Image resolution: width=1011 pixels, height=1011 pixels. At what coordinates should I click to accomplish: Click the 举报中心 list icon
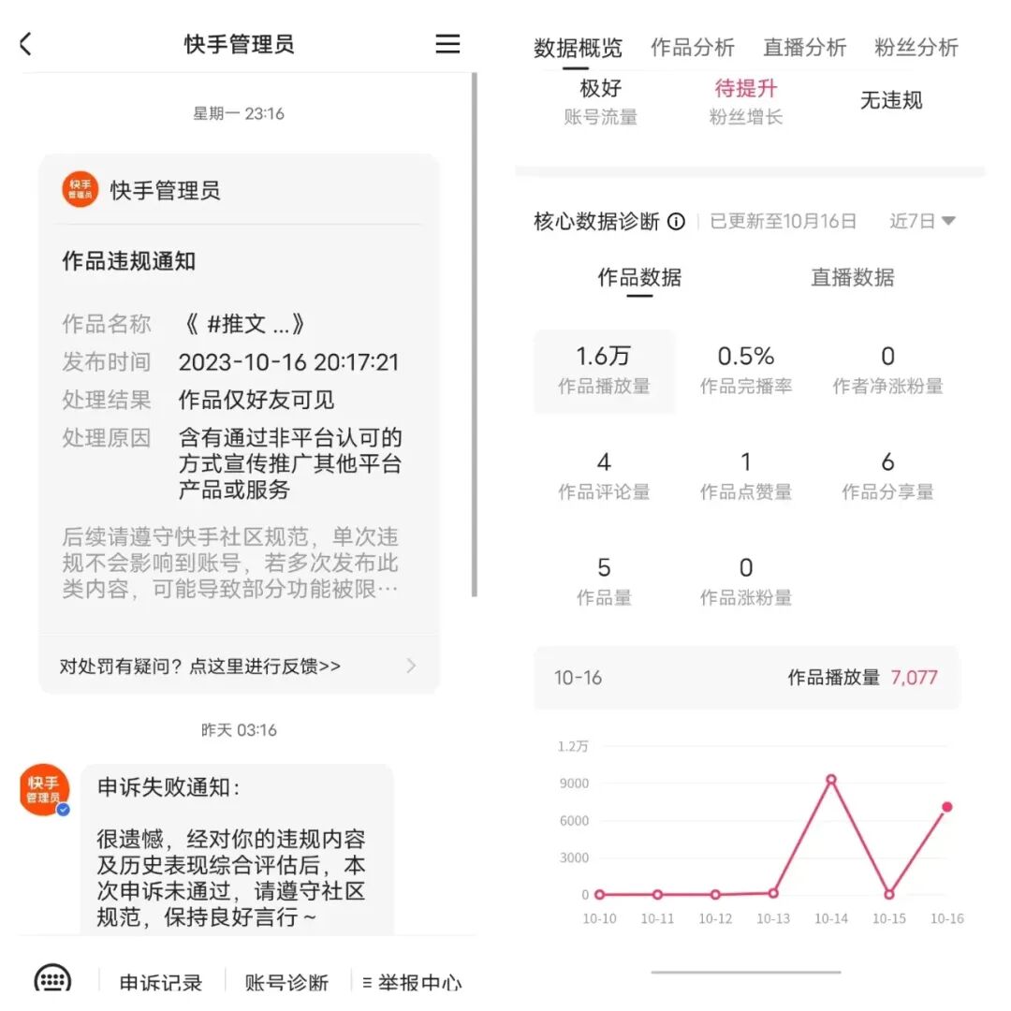368,983
